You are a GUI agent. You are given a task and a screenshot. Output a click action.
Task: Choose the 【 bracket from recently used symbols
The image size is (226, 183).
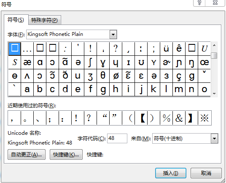141,118
